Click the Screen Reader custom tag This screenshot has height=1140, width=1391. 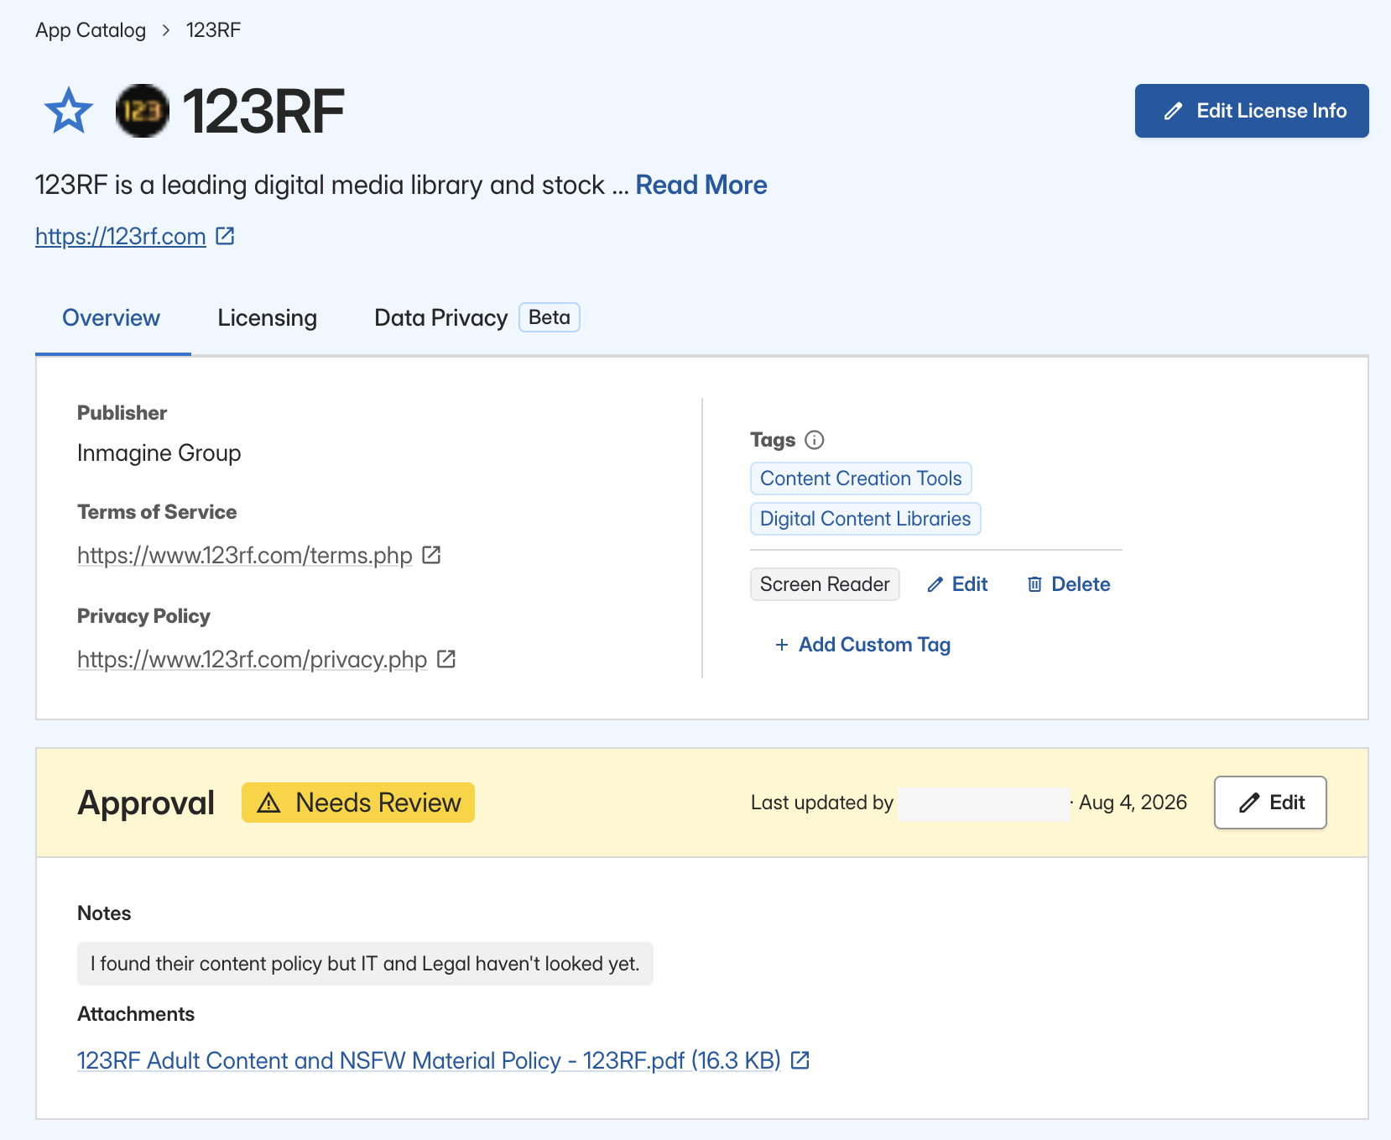825,584
